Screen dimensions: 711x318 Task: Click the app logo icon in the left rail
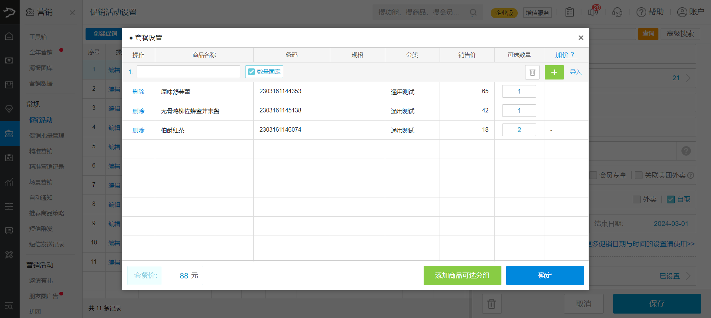point(10,12)
